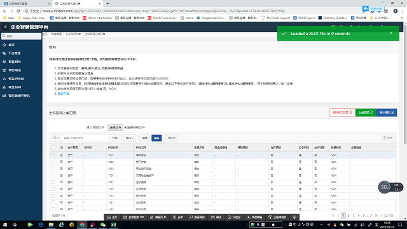Close the 'Loaded a XLSX-file' notification
Viewport: 407px width, 229px height.
pyautogui.click(x=391, y=33)
